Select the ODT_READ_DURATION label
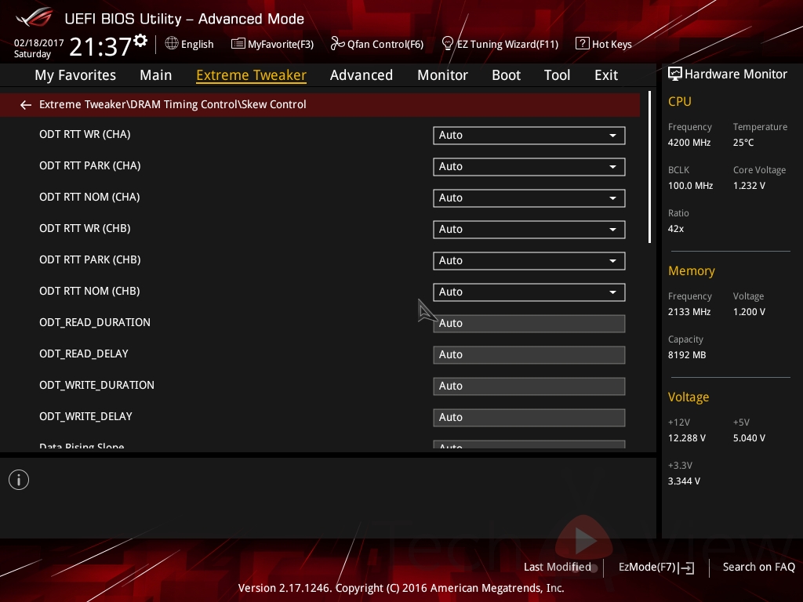 pyautogui.click(x=95, y=322)
